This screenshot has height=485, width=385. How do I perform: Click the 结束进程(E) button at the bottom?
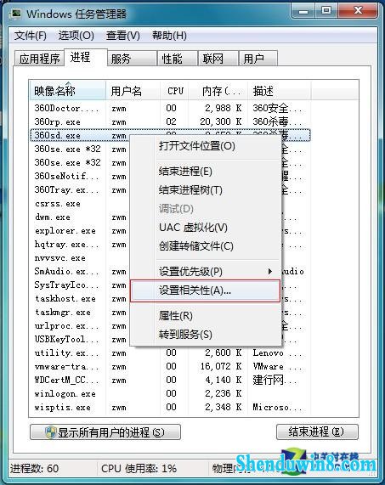(317, 431)
